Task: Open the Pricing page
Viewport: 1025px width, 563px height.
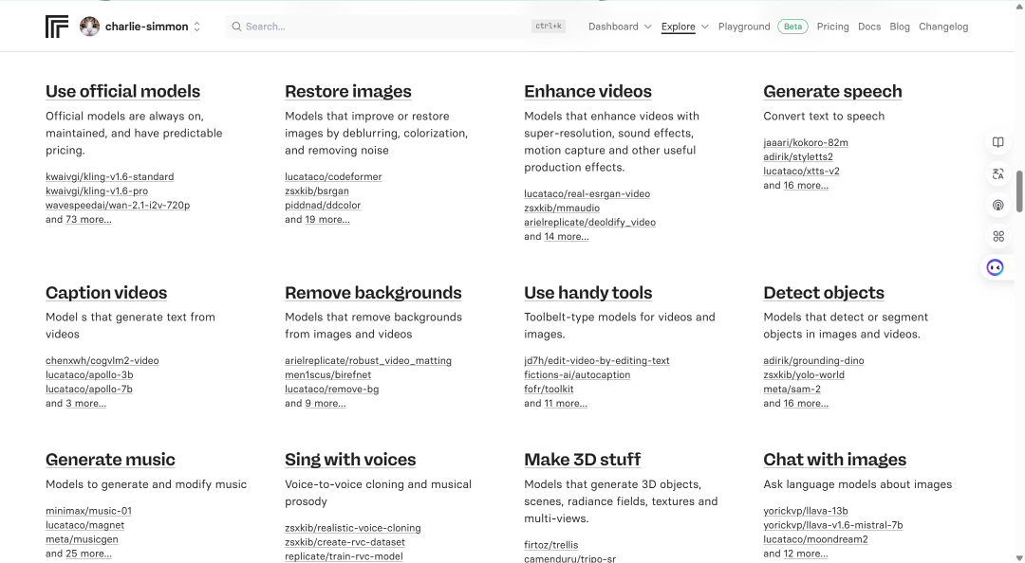Action: pyautogui.click(x=833, y=27)
